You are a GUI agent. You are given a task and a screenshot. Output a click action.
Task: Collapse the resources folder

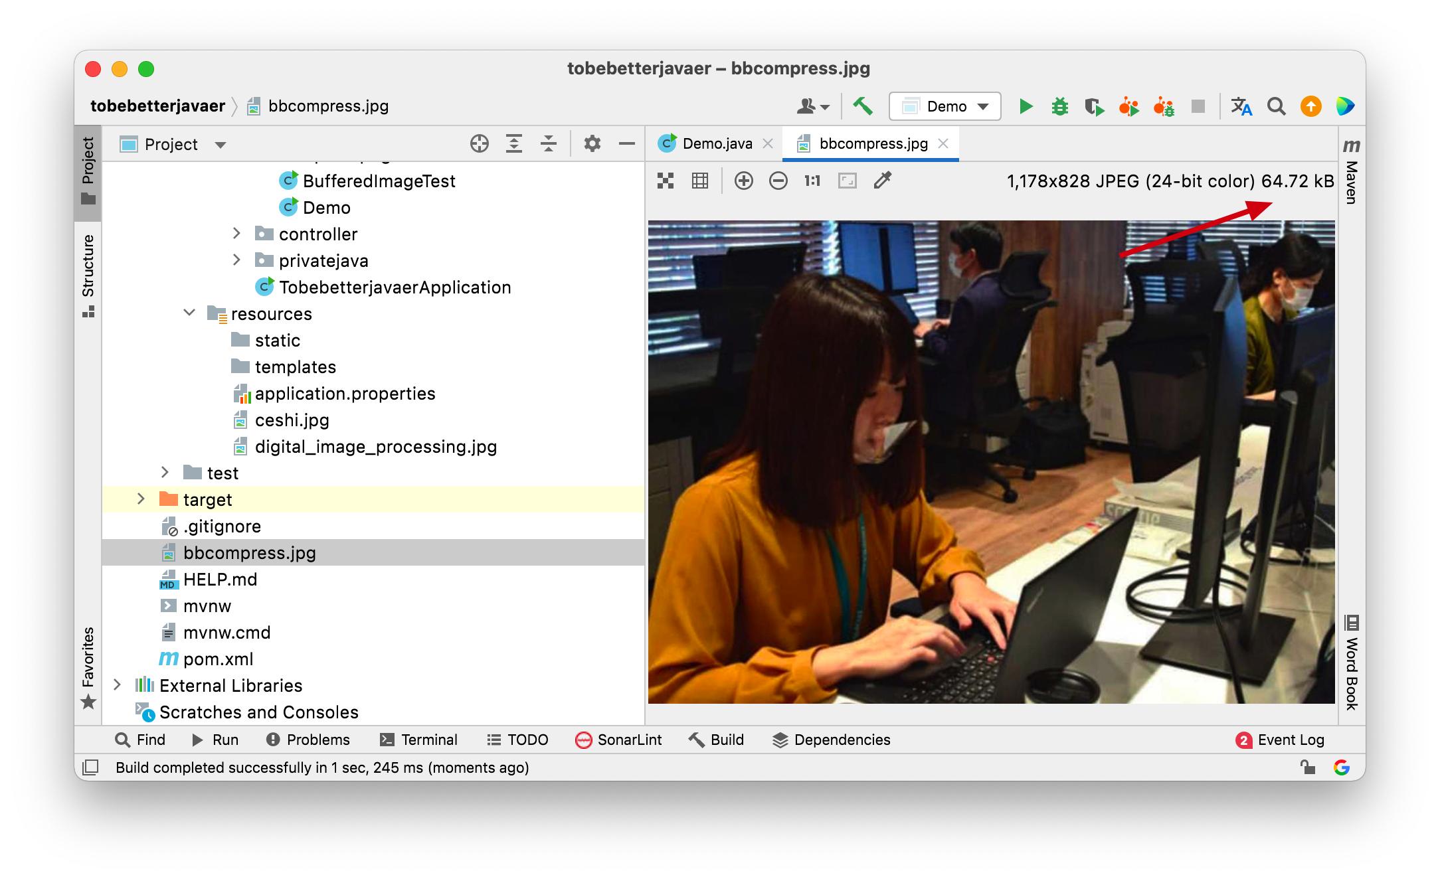click(189, 313)
